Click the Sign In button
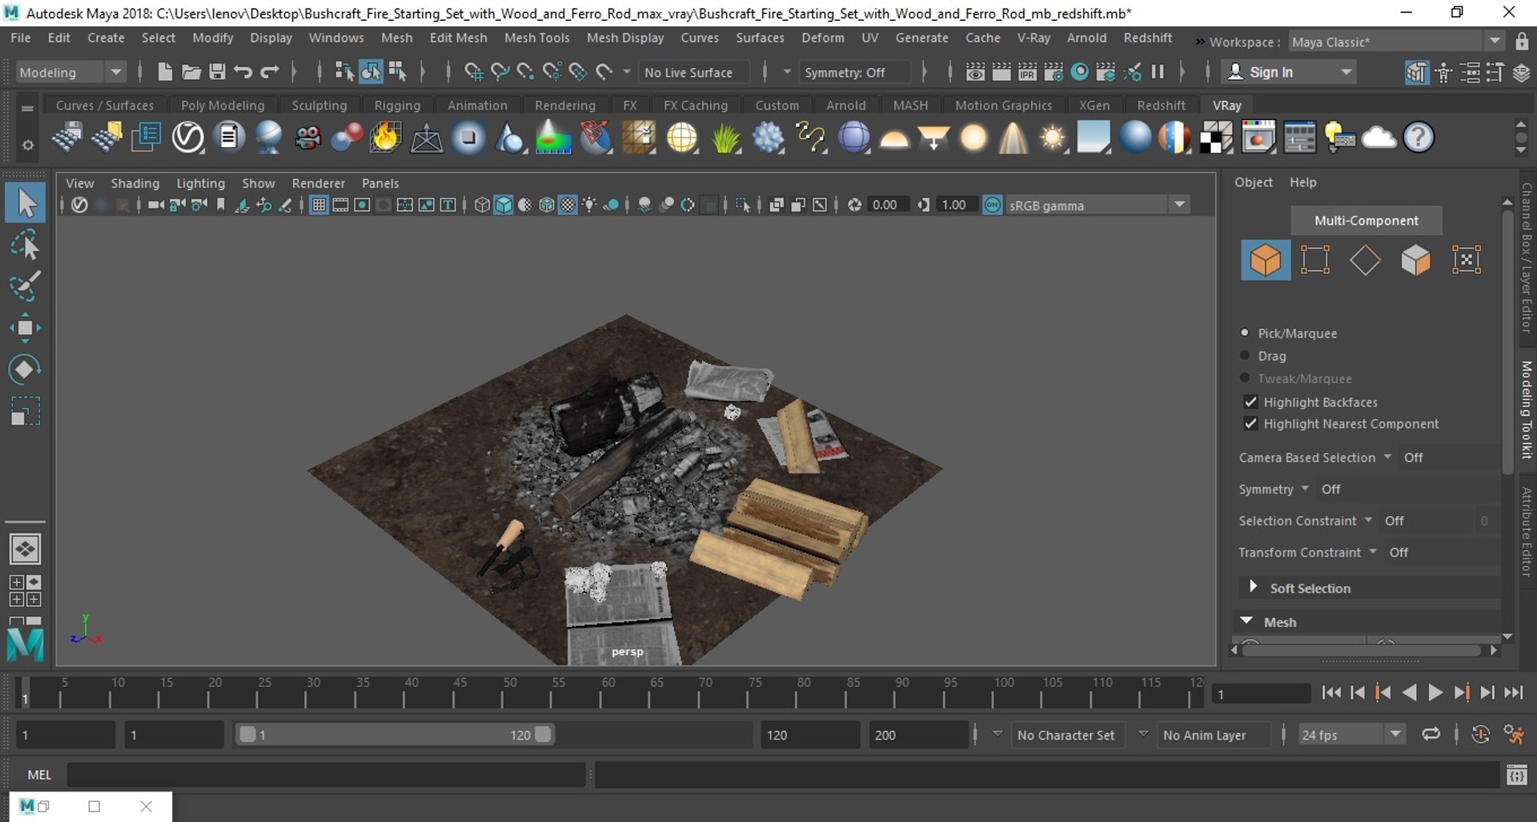This screenshot has width=1537, height=822. 1290,72
